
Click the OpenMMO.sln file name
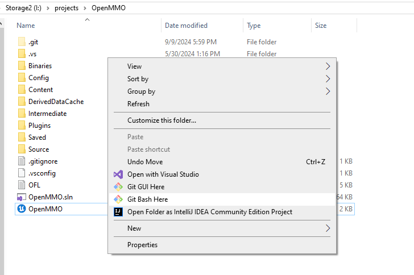51,197
